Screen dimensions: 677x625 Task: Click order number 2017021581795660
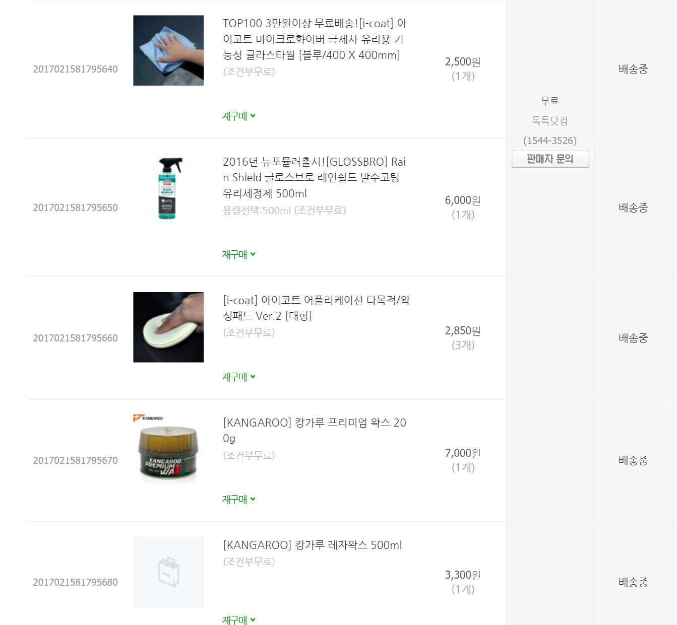tap(75, 338)
